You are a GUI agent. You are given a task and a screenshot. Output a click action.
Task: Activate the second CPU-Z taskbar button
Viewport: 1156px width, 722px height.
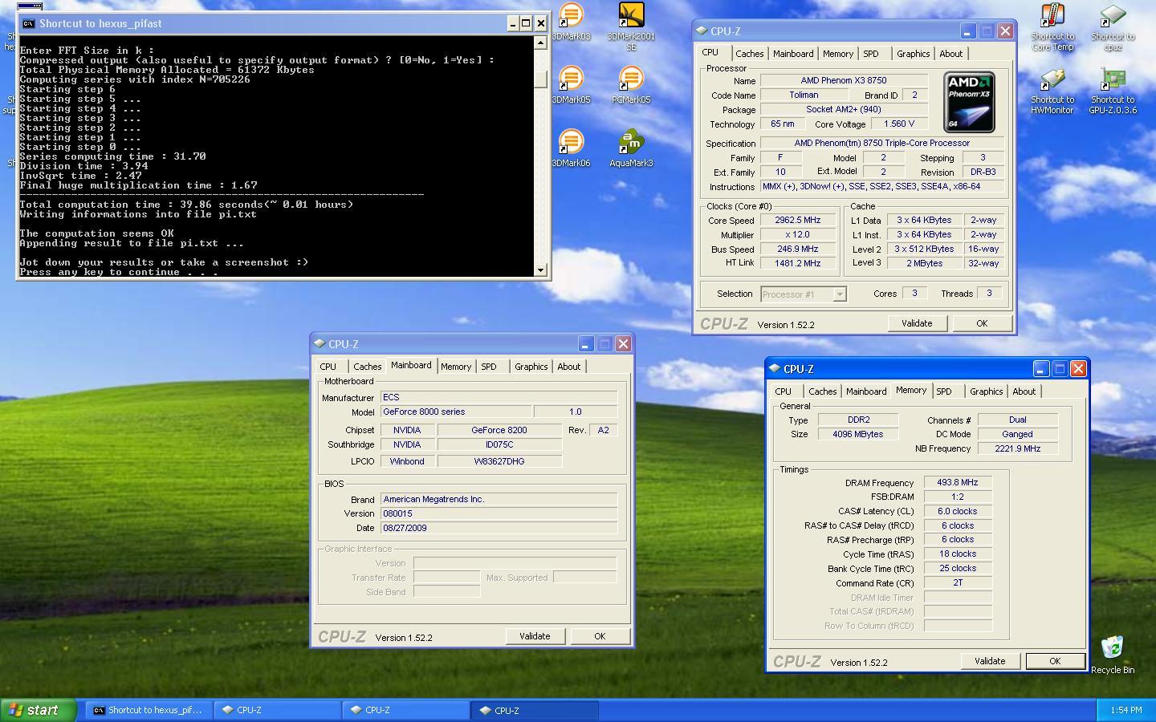click(x=406, y=710)
